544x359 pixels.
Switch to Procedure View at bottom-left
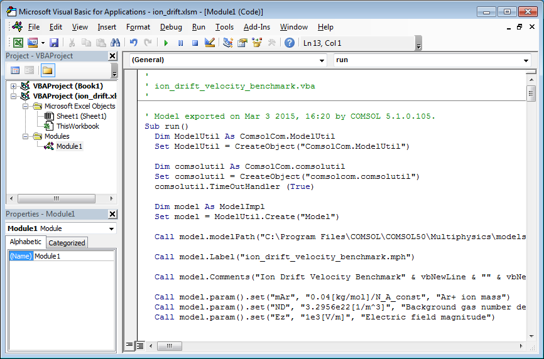tap(130, 345)
